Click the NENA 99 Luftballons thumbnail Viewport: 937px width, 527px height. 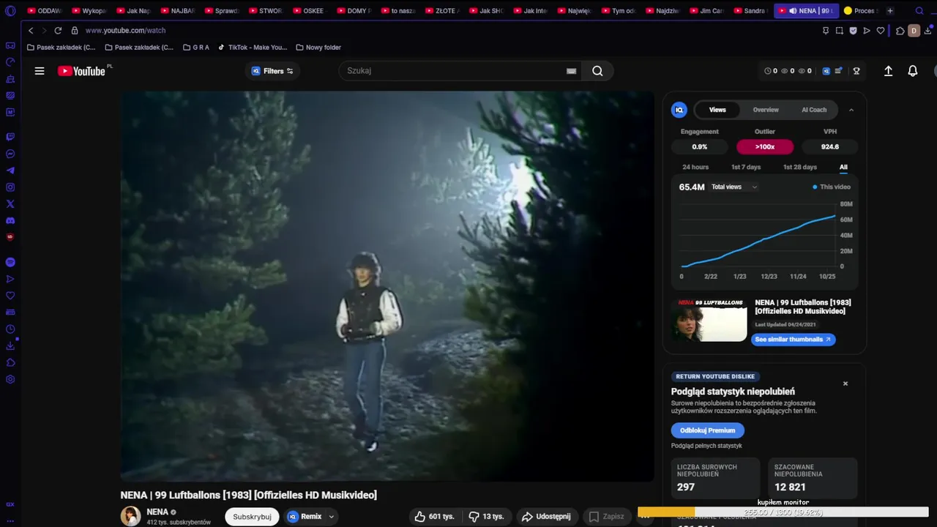pyautogui.click(x=709, y=320)
